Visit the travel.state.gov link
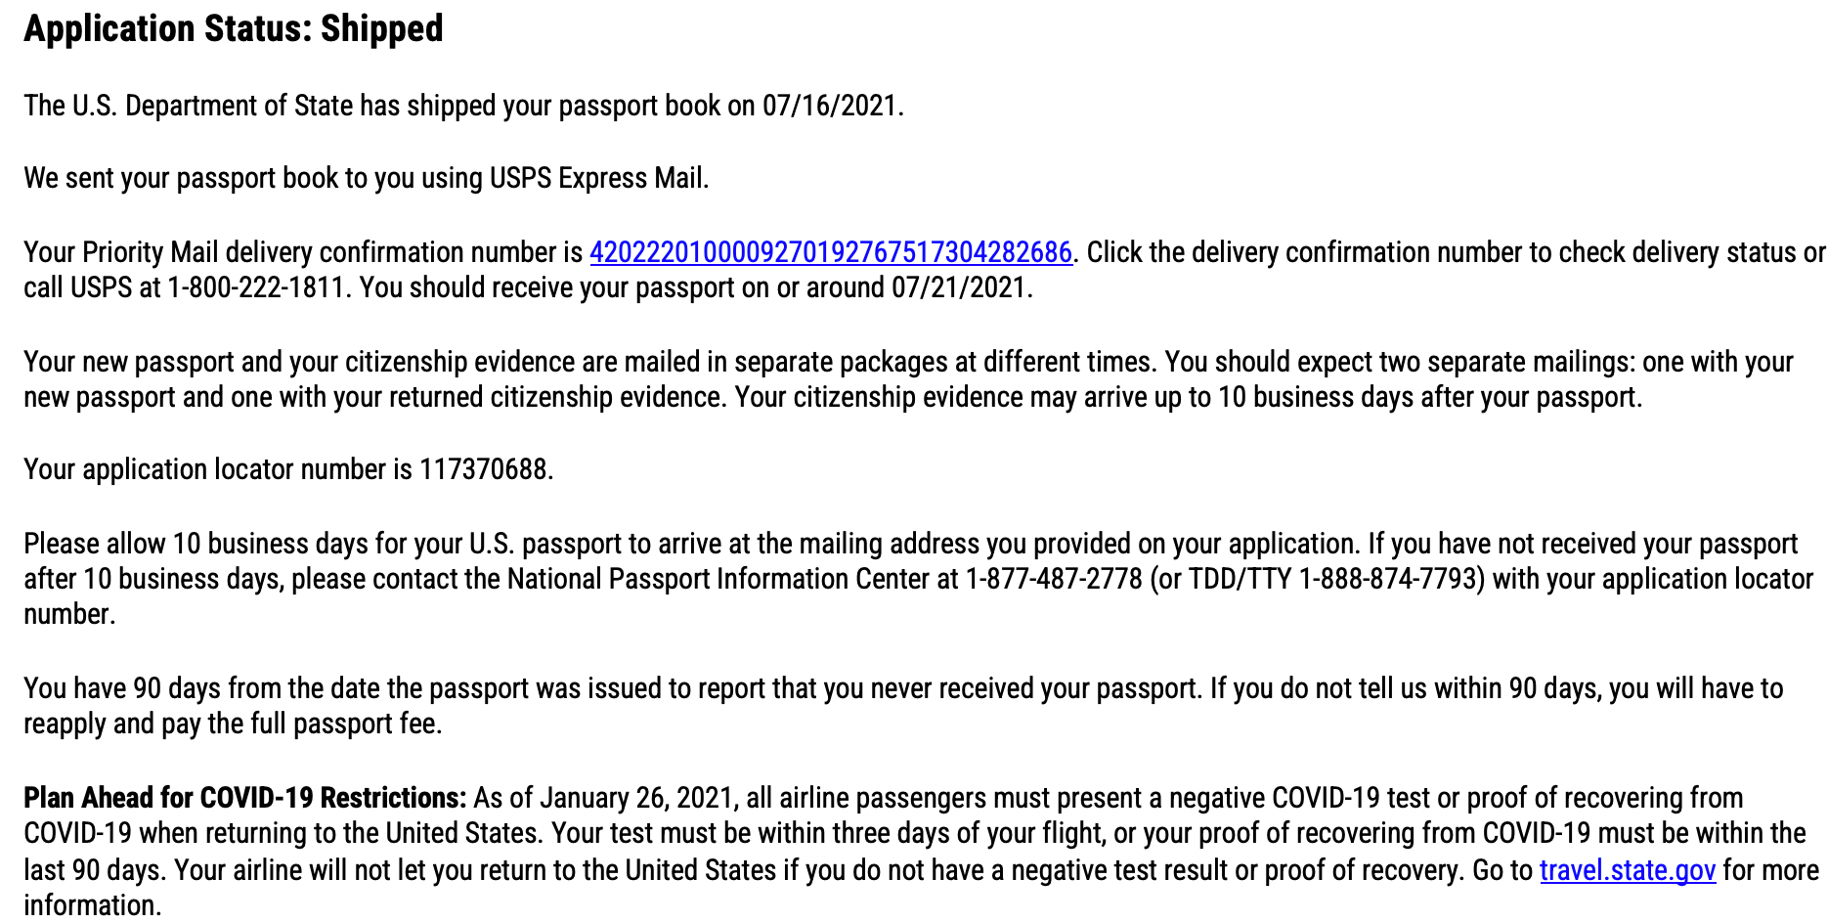1828x923 pixels. 1627,870
